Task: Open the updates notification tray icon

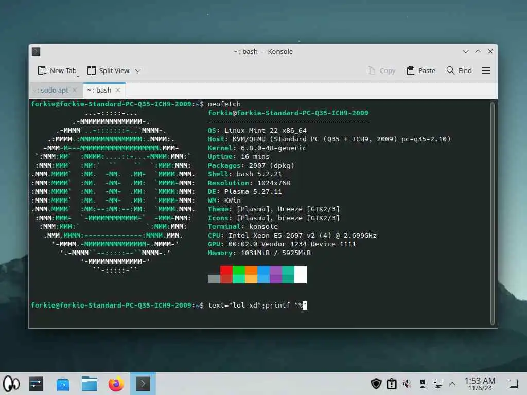Action: click(x=392, y=384)
